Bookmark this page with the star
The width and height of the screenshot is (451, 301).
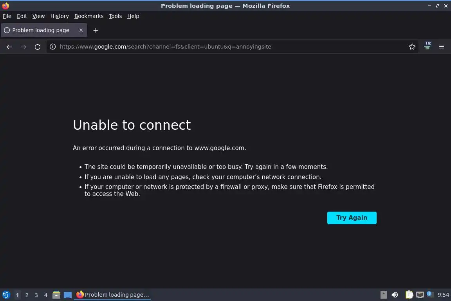[412, 47]
